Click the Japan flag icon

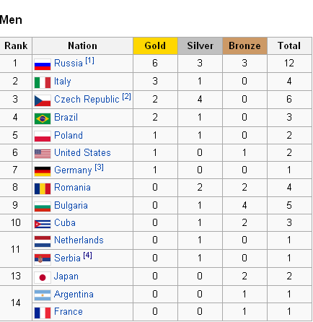coord(43,277)
